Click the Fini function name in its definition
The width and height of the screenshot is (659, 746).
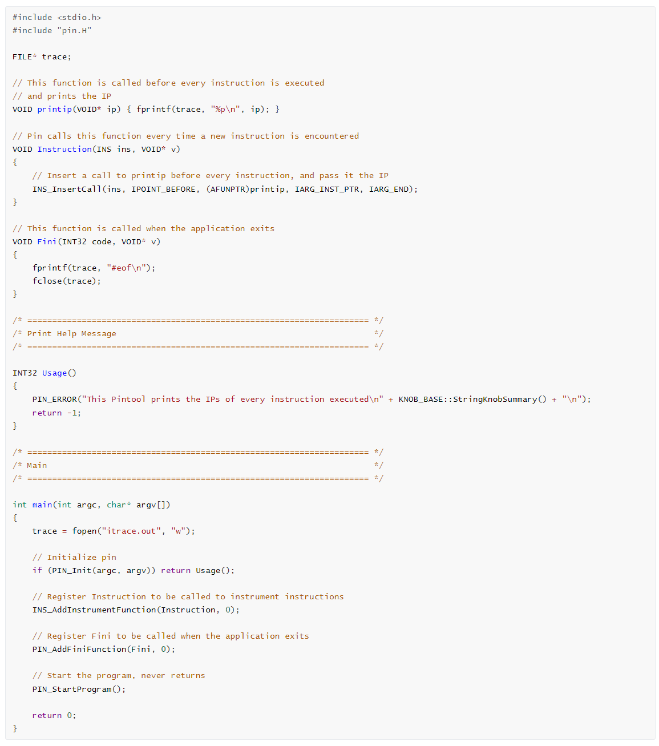(x=47, y=241)
